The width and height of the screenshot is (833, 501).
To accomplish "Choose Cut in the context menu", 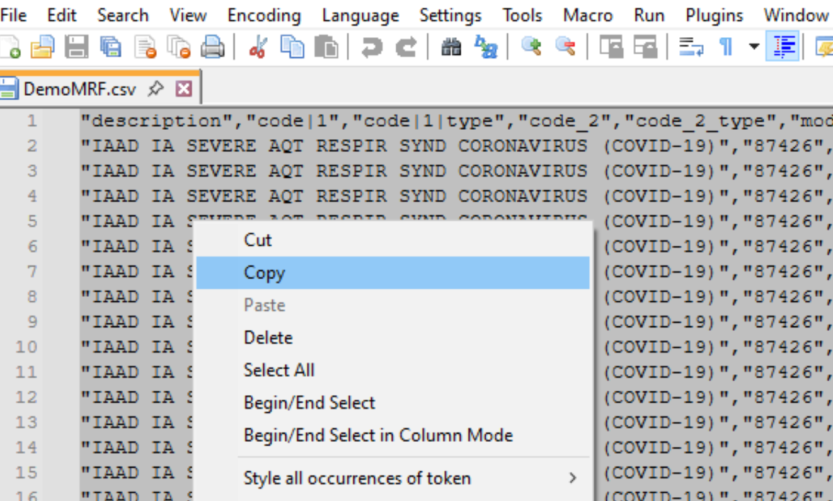I will [393, 240].
